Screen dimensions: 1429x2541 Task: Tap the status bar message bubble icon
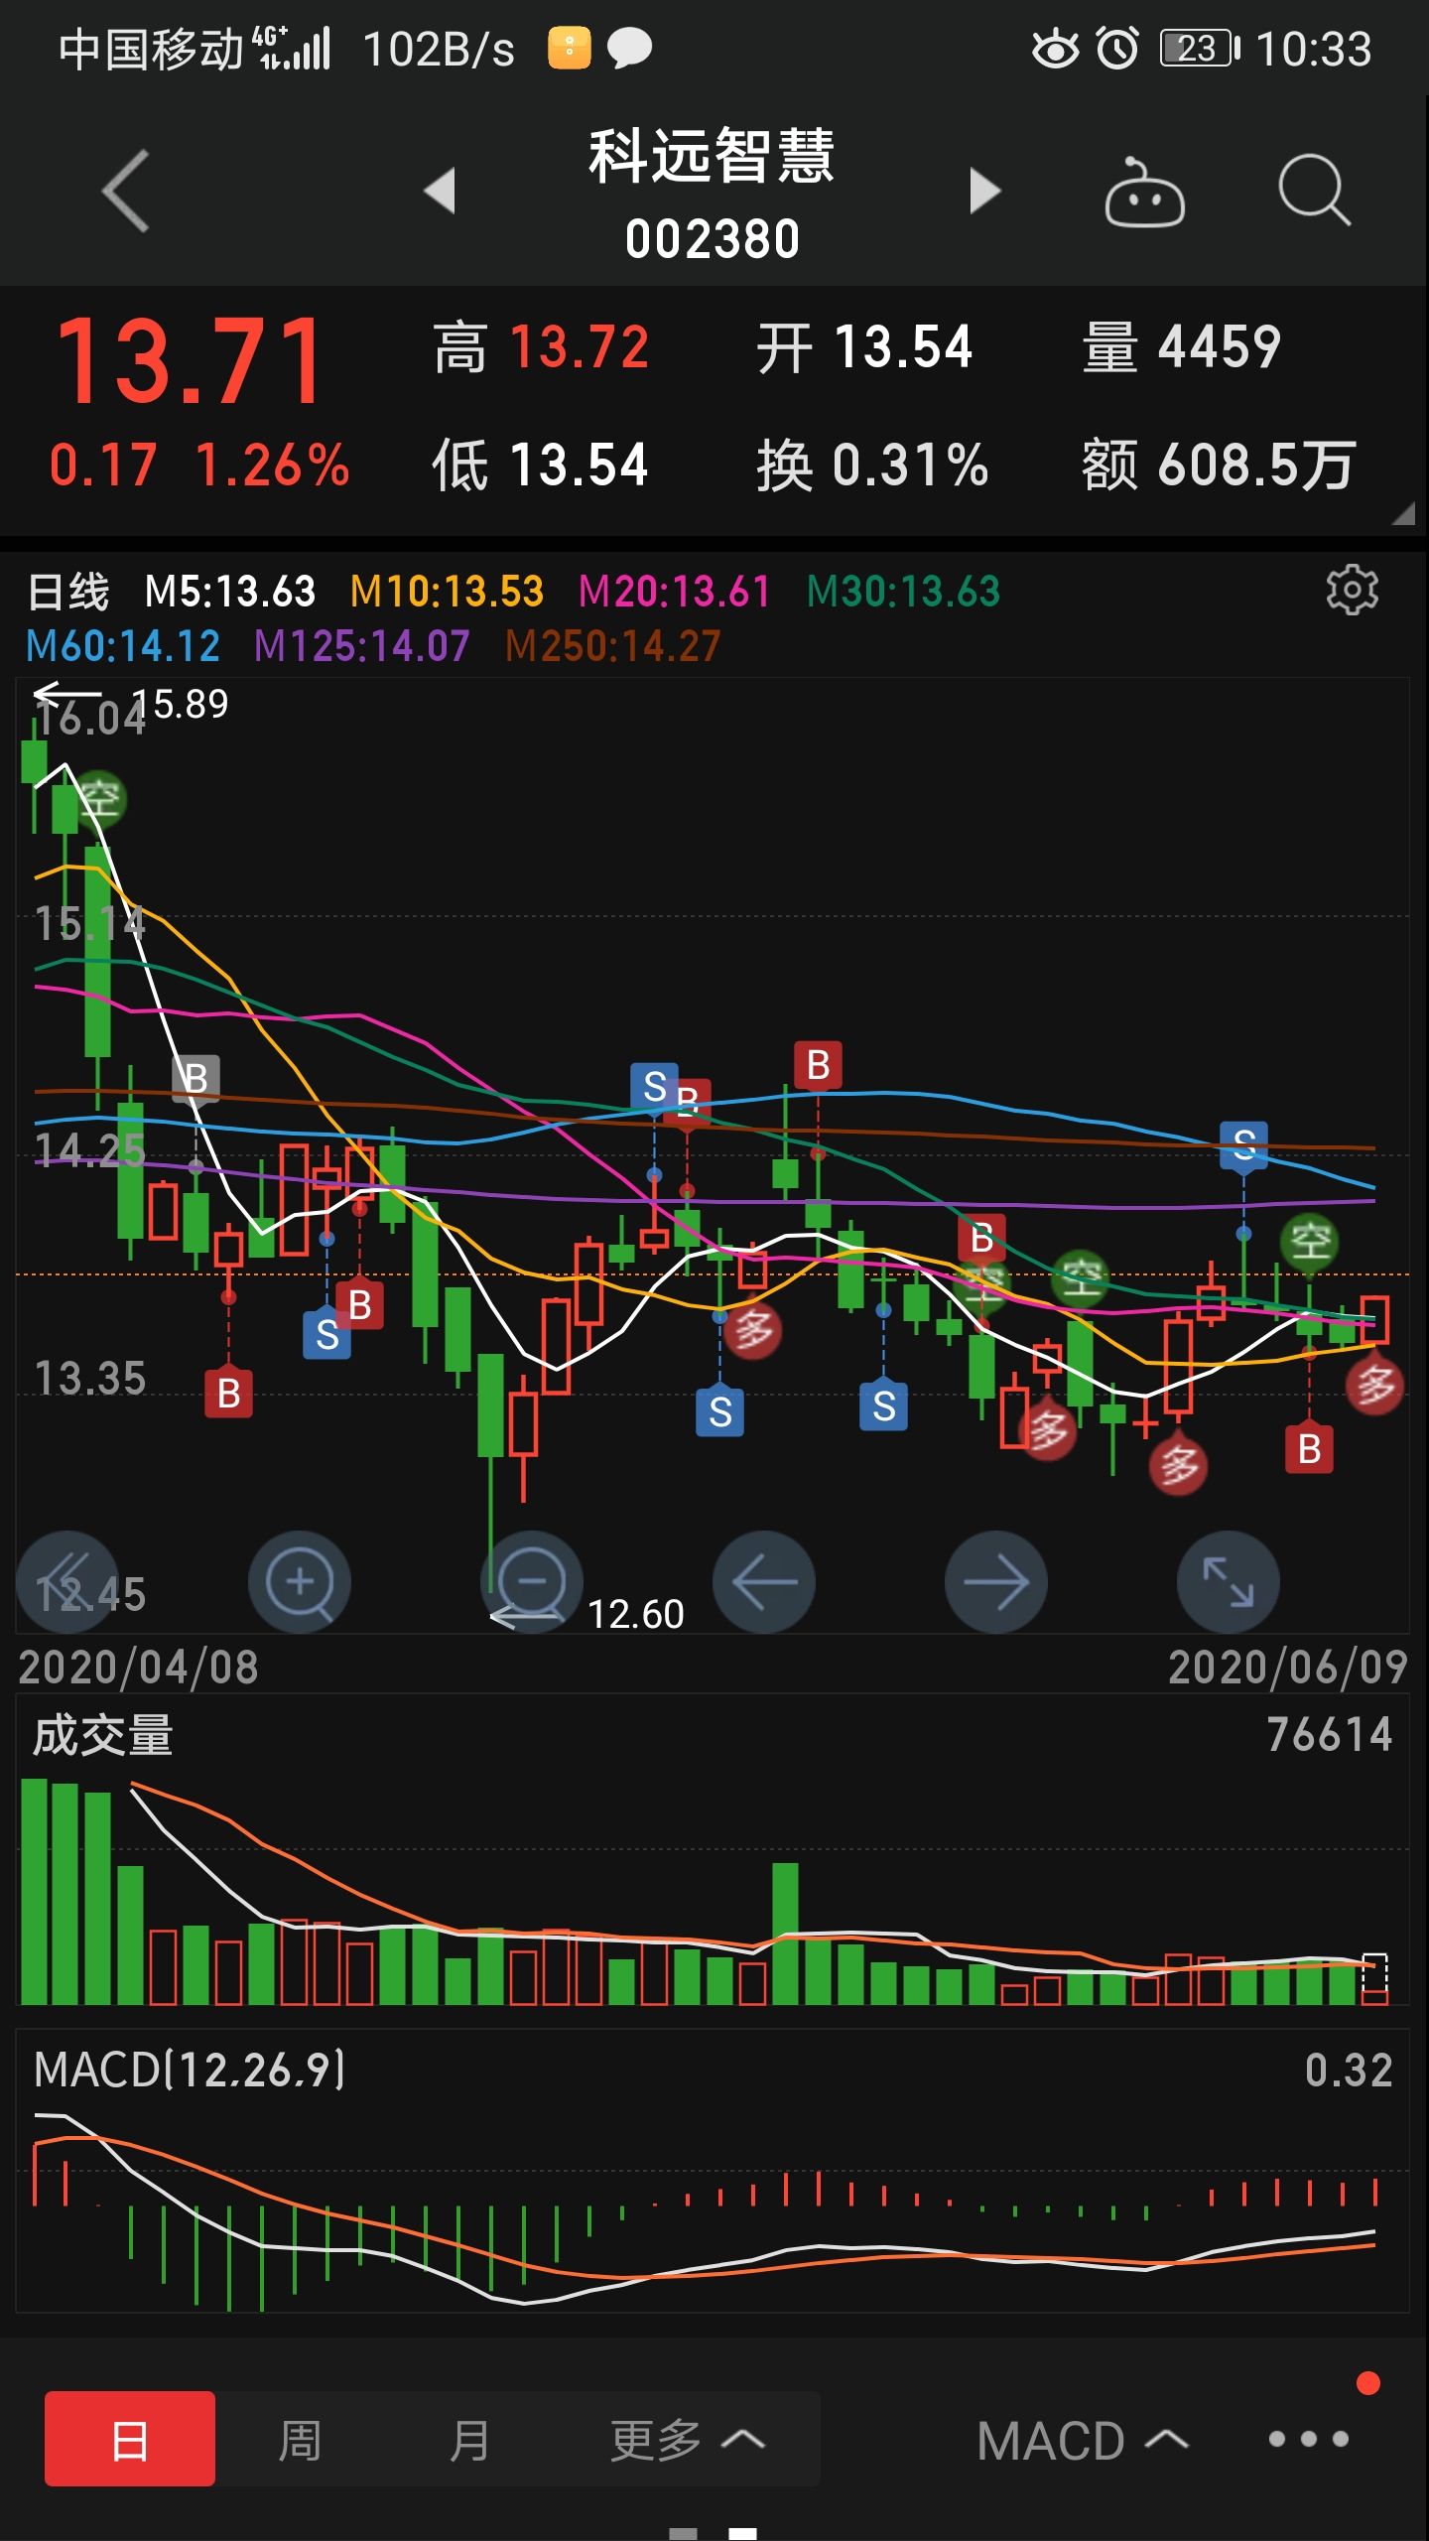629,48
